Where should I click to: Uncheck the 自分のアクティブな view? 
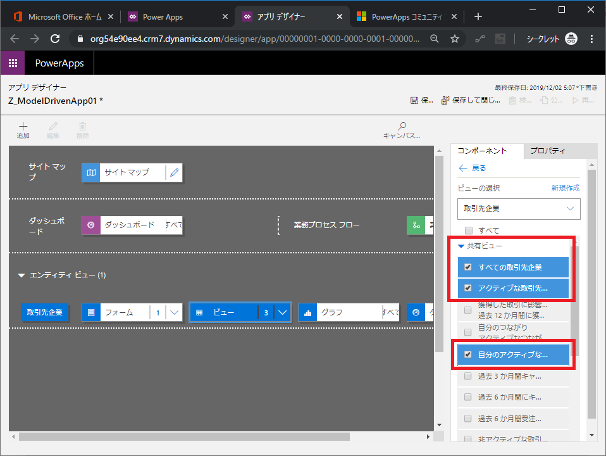pyautogui.click(x=468, y=354)
